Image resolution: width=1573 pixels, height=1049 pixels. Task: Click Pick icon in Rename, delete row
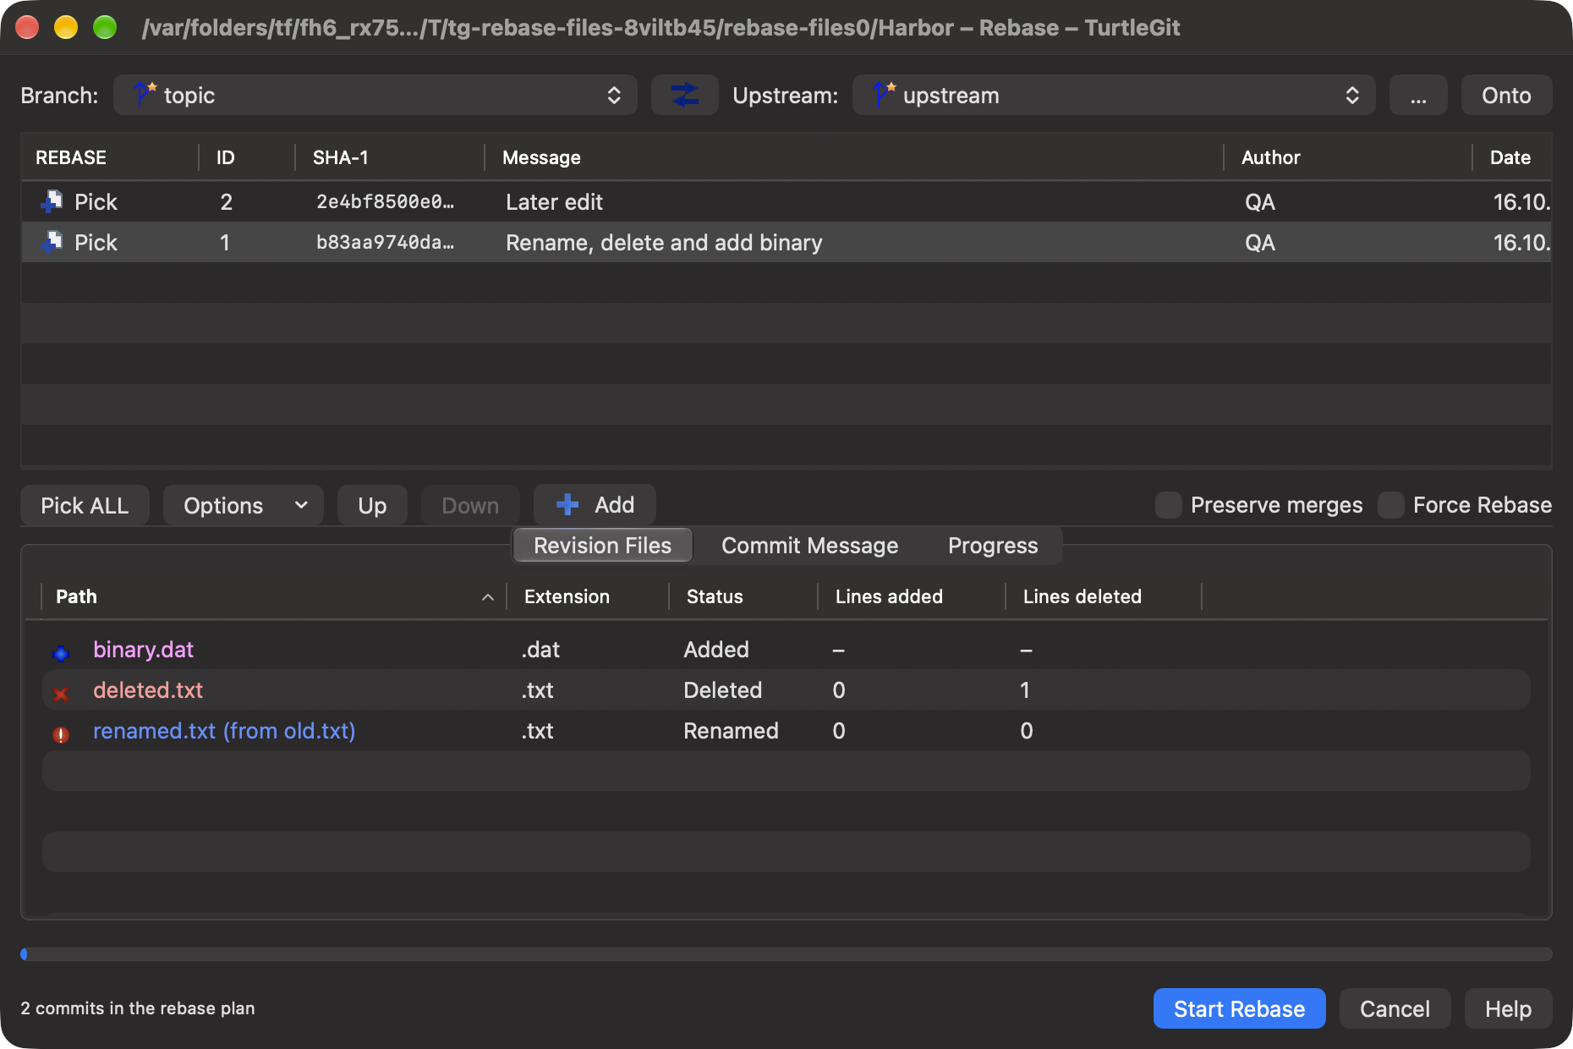(52, 242)
